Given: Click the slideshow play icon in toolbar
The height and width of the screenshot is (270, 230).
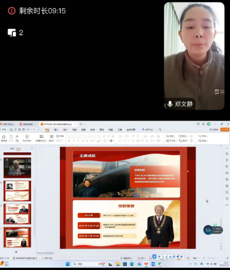Looking at the screenshot, I should 27,136.
